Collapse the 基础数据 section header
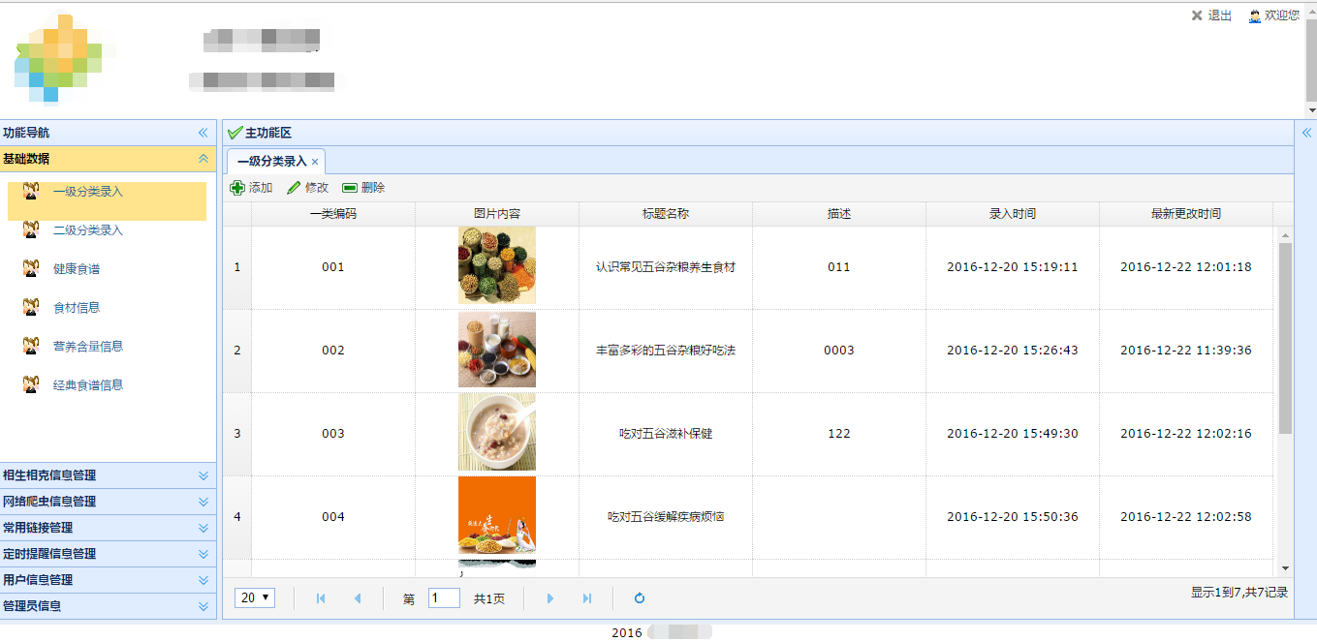The height and width of the screenshot is (642, 1317). pos(203,159)
